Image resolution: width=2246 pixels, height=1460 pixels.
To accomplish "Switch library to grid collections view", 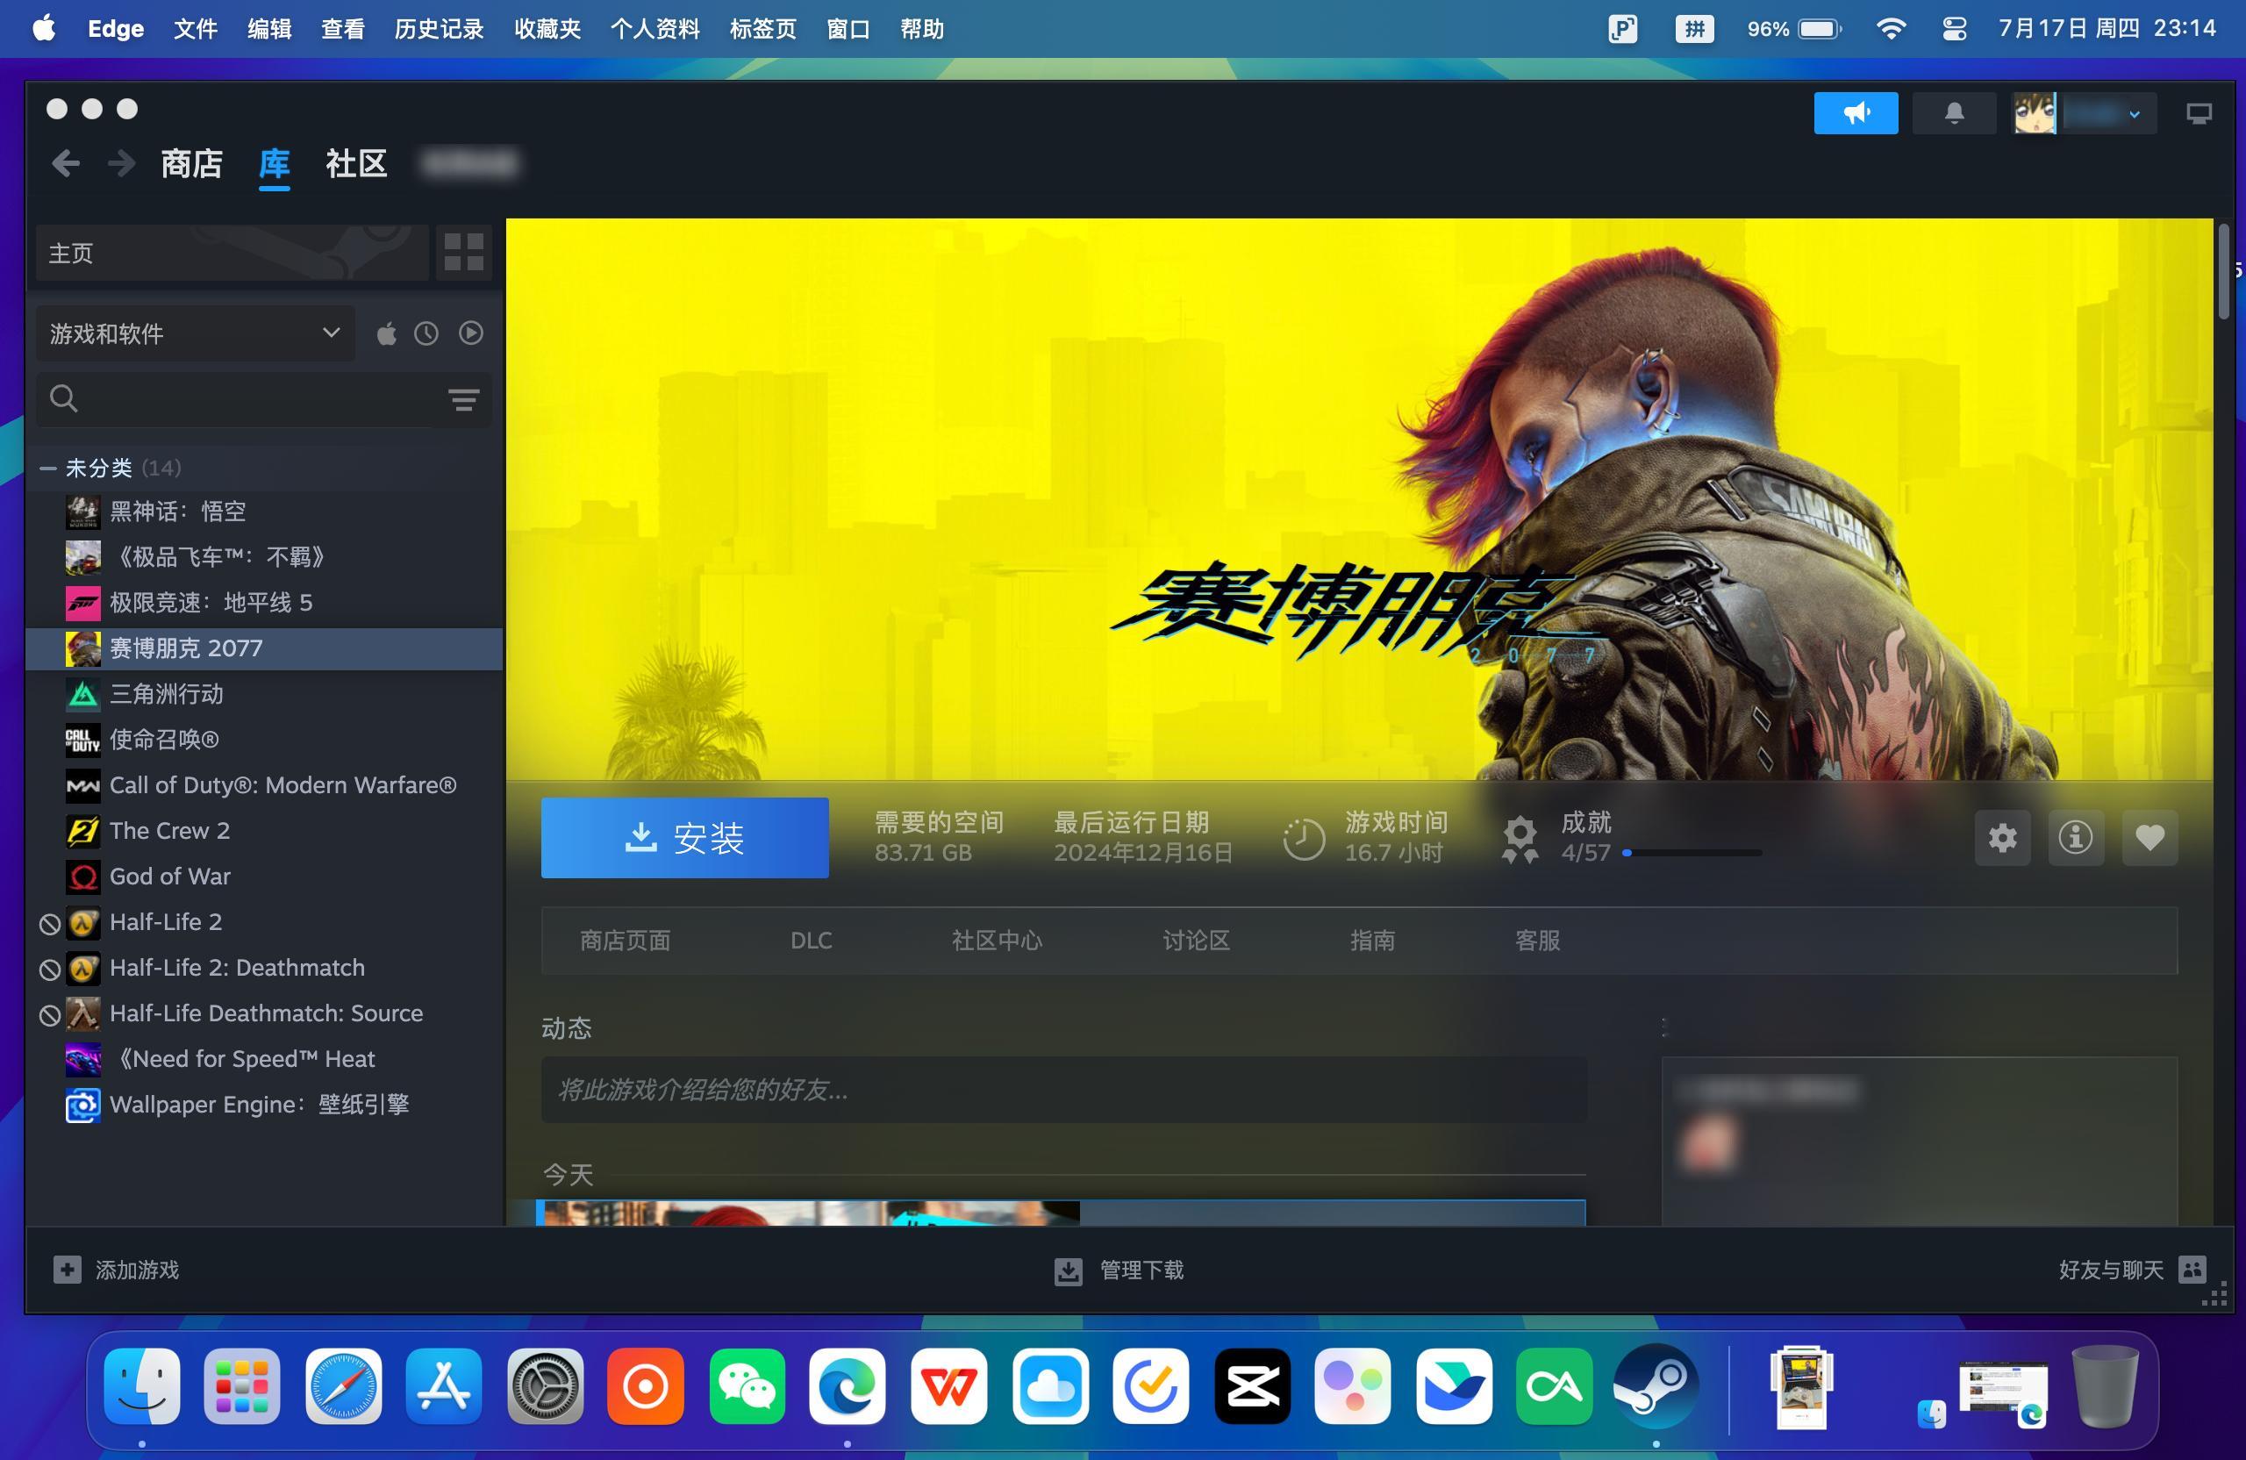I will 463,252.
